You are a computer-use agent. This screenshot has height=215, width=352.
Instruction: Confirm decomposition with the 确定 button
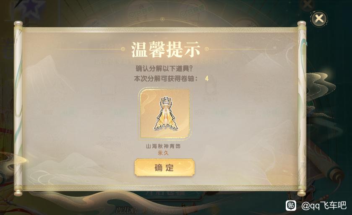point(164,168)
